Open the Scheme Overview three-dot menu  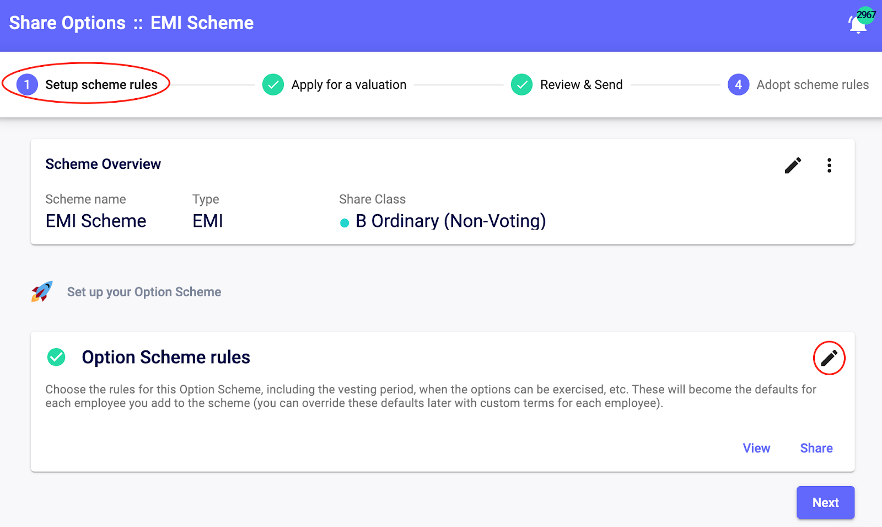[829, 166]
